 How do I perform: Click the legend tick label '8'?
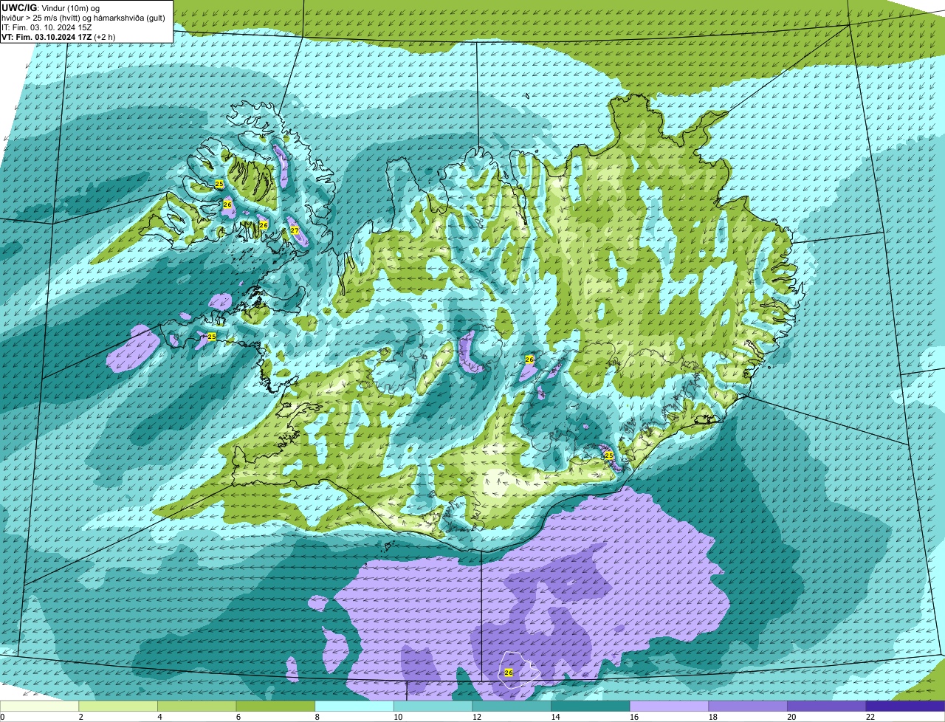317,717
